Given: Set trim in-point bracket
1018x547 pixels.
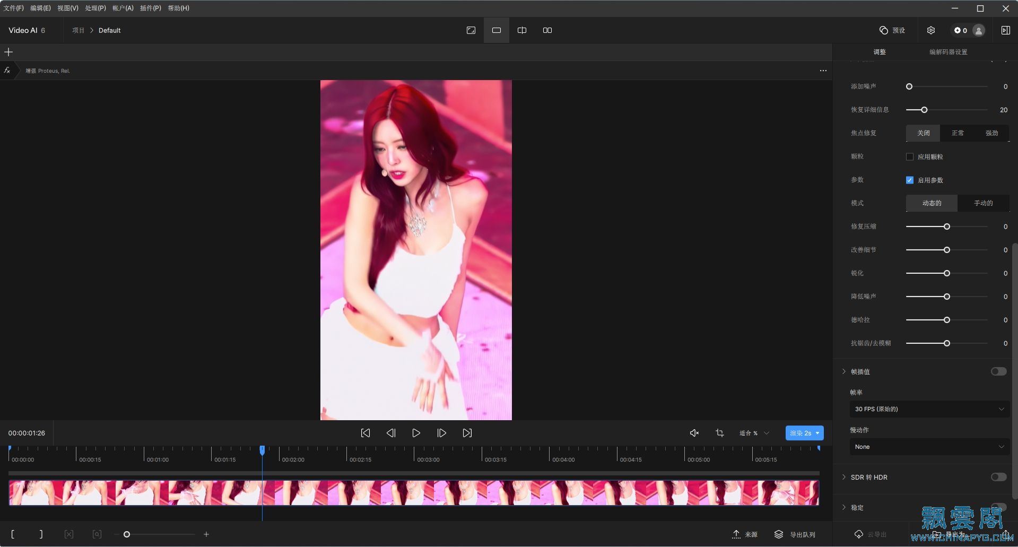Looking at the screenshot, I should (x=13, y=534).
